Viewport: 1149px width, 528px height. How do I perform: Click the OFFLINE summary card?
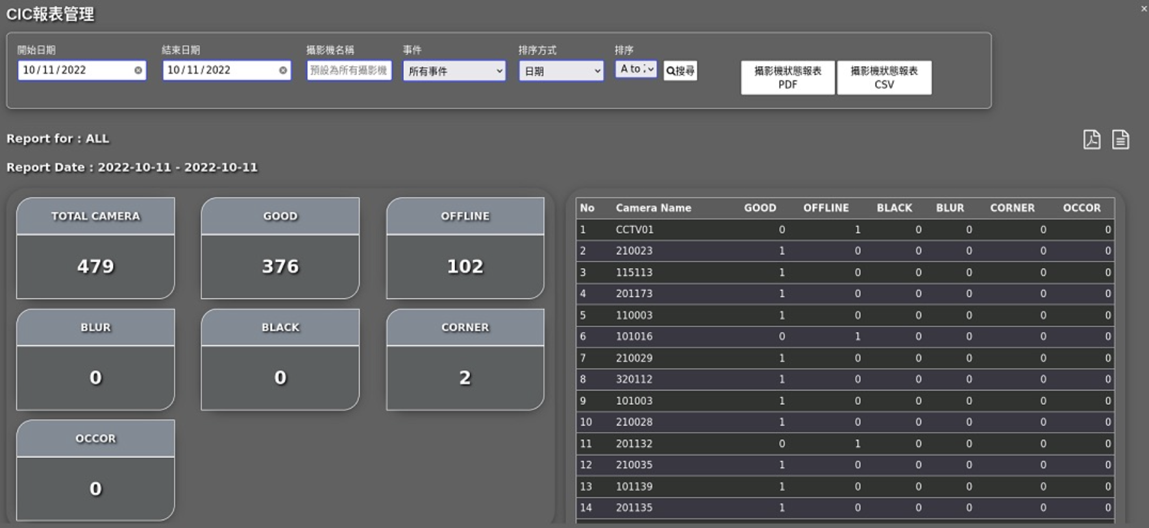(465, 248)
